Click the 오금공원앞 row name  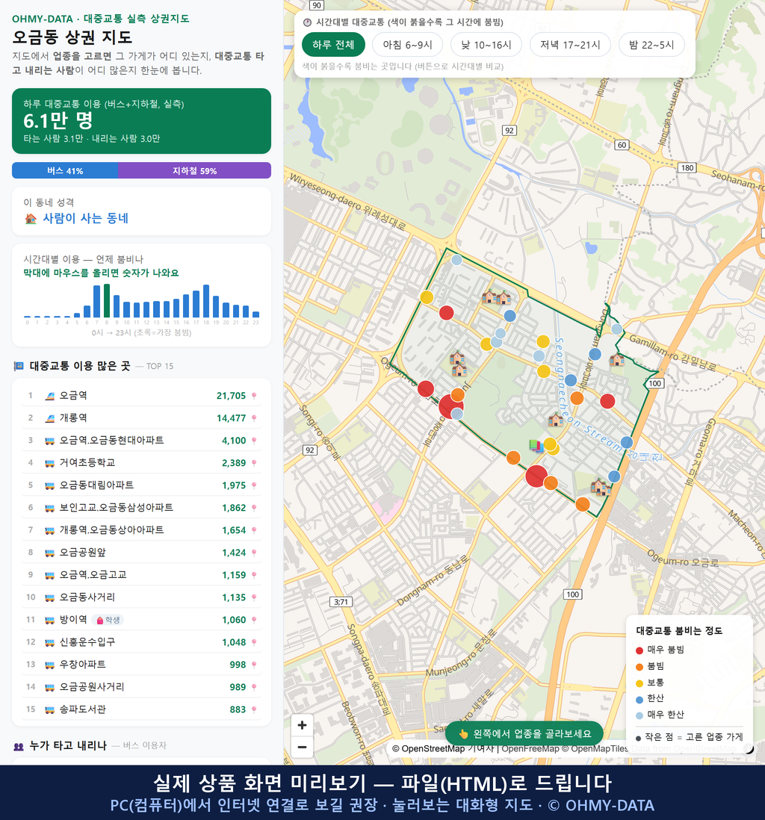point(83,553)
